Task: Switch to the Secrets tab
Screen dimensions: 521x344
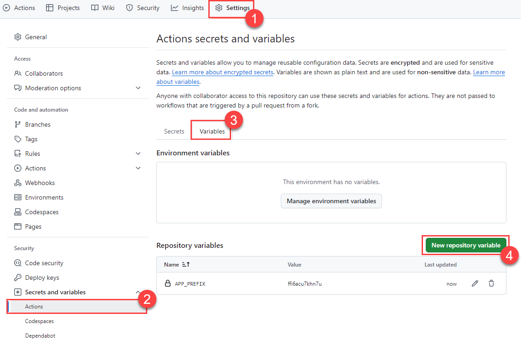Action: (x=174, y=131)
